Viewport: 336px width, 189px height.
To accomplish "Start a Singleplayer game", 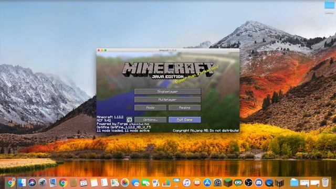I will click(167, 91).
